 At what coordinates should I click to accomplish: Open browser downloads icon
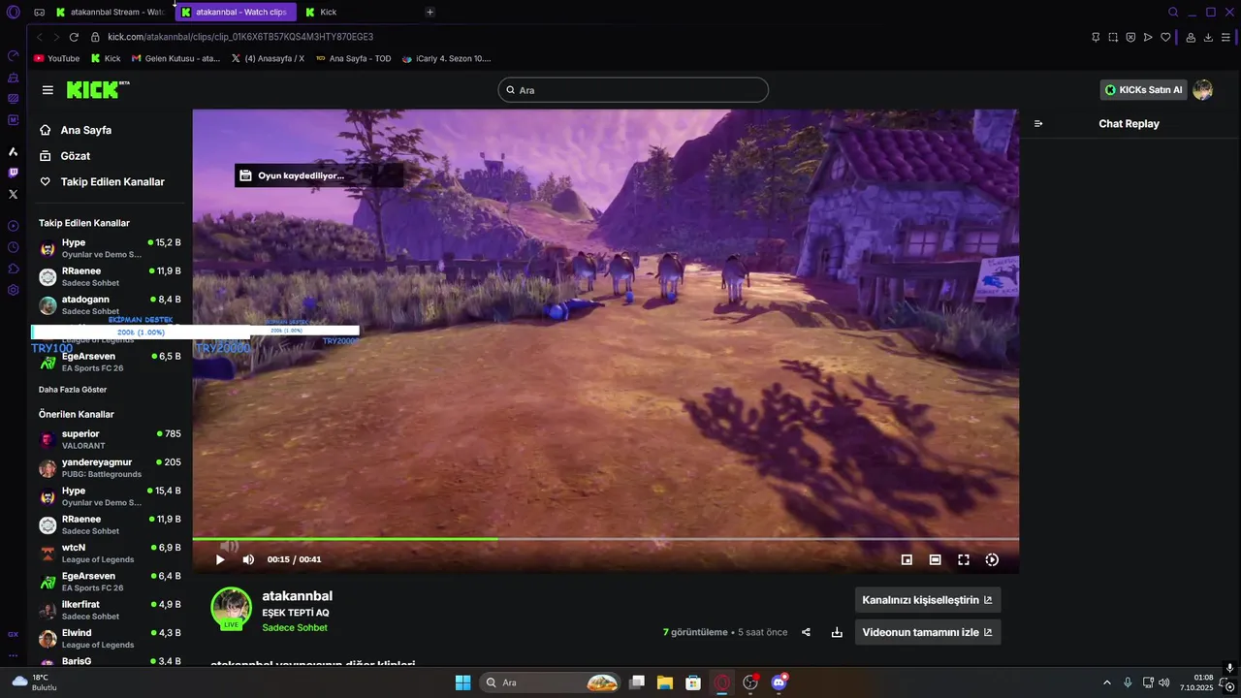tap(1208, 37)
